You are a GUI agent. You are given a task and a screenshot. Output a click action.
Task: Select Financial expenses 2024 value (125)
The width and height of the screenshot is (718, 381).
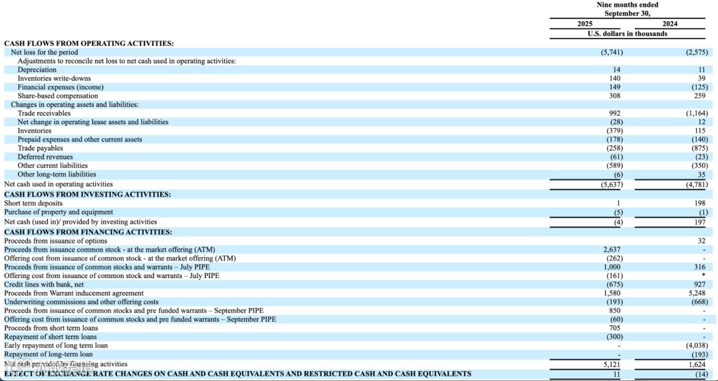699,87
